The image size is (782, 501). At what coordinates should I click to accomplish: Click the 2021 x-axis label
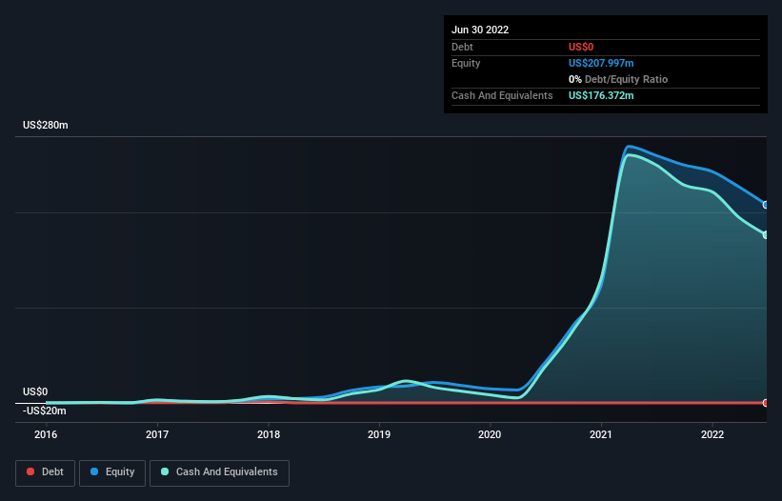point(601,434)
